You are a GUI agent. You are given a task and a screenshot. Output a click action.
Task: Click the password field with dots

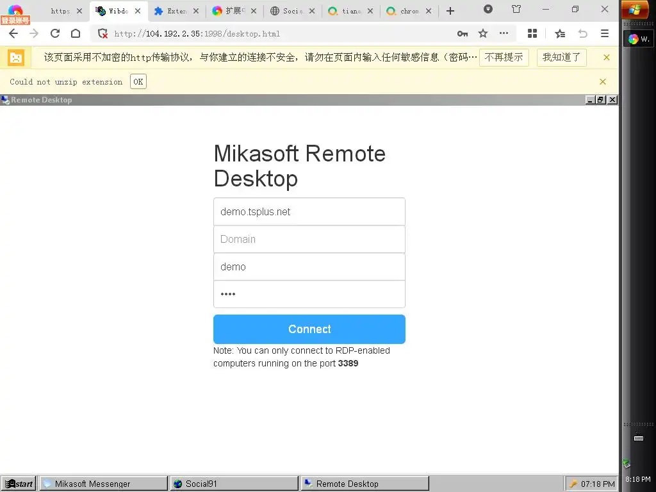pyautogui.click(x=309, y=294)
